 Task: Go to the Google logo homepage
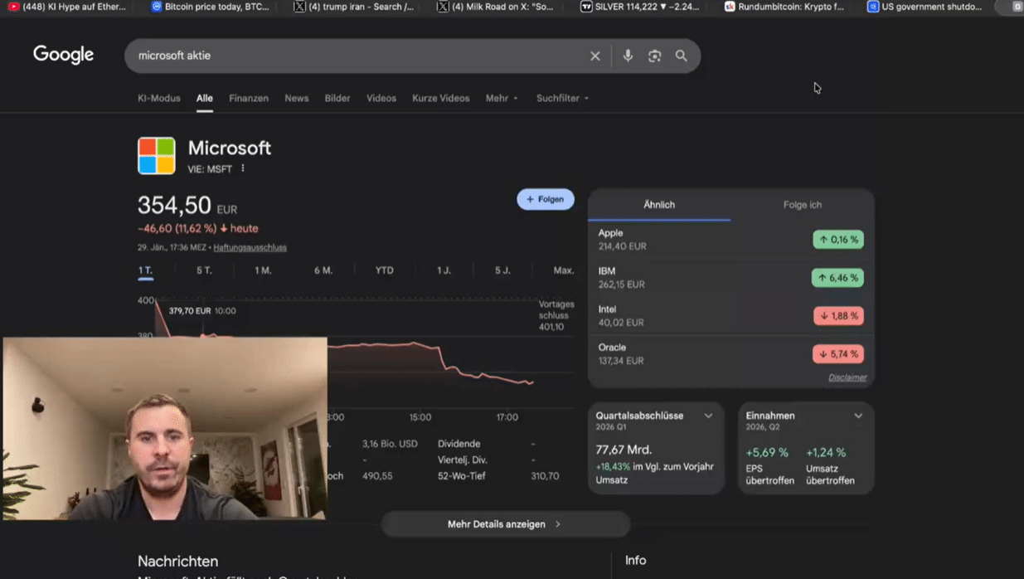point(63,55)
